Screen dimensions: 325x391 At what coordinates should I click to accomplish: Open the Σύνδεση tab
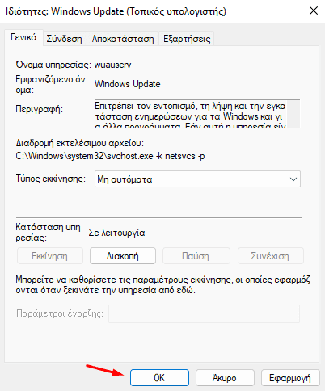coord(64,39)
